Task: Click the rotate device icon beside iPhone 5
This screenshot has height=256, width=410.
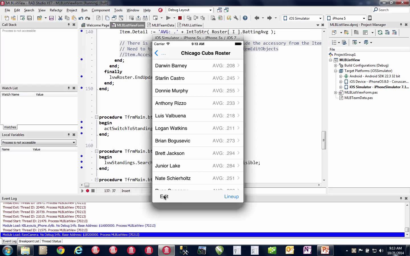Action: [370, 18]
